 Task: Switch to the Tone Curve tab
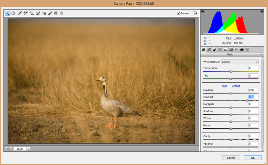(x=209, y=49)
